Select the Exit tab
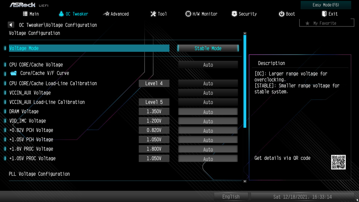The height and width of the screenshot is (202, 359). pos(330,14)
